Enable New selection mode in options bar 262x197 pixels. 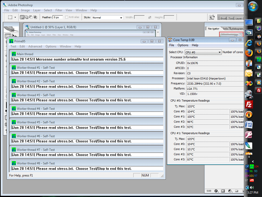click(x=22, y=17)
